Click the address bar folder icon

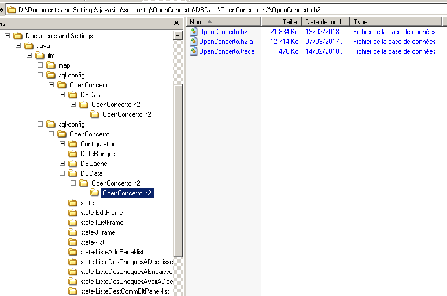point(11,10)
